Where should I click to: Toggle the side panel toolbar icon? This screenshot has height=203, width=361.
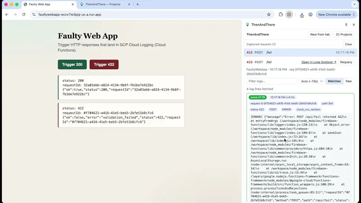[289, 14]
